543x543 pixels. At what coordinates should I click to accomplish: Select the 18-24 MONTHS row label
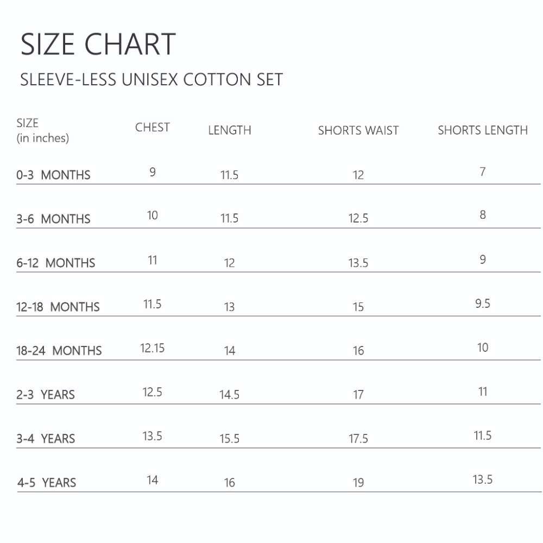point(59,351)
